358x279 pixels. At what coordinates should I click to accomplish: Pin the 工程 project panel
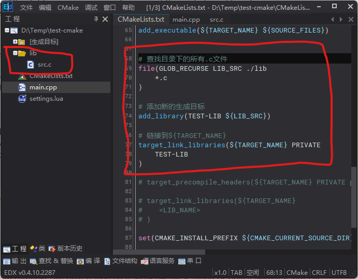(x=96, y=19)
